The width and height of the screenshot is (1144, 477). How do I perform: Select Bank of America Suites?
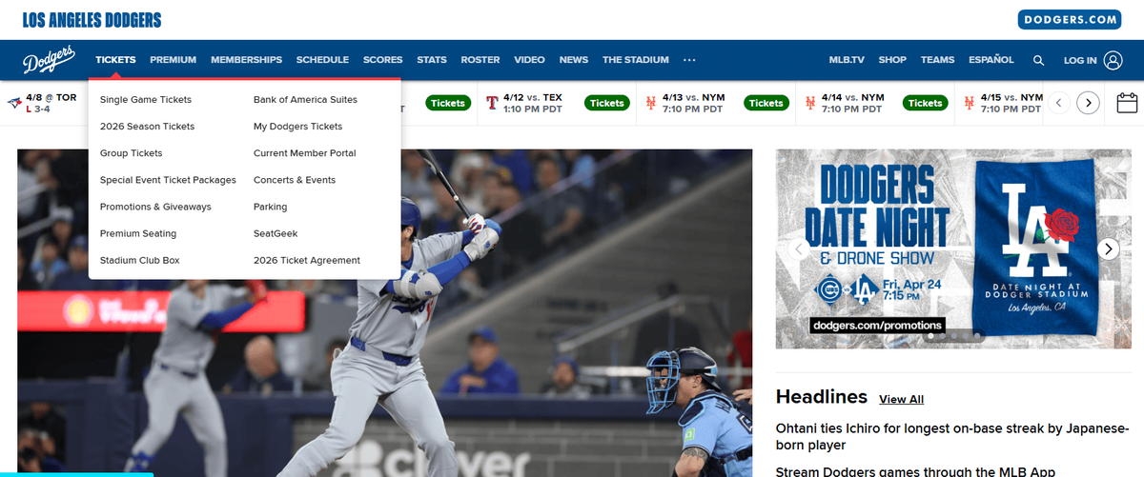point(305,100)
